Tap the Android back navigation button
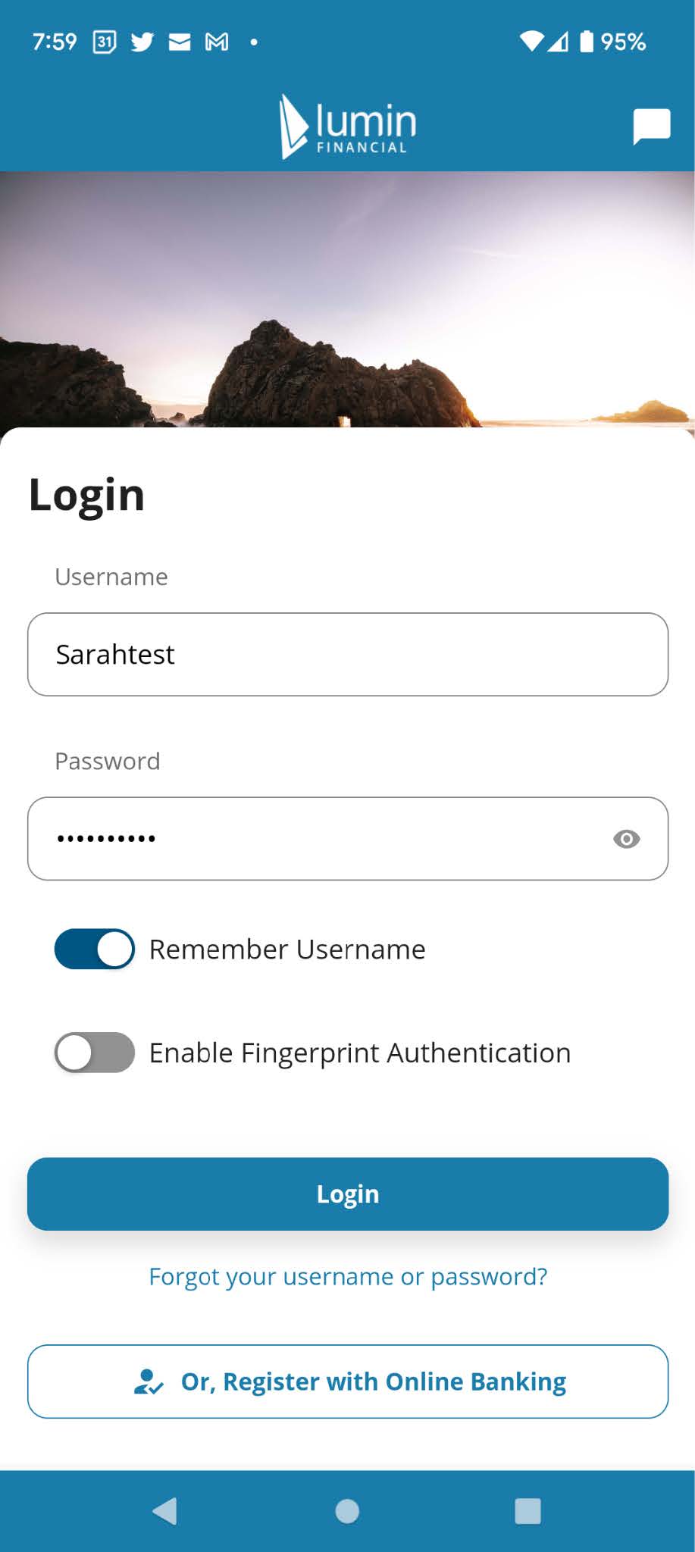Image resolution: width=695 pixels, height=1552 pixels. tap(164, 1511)
